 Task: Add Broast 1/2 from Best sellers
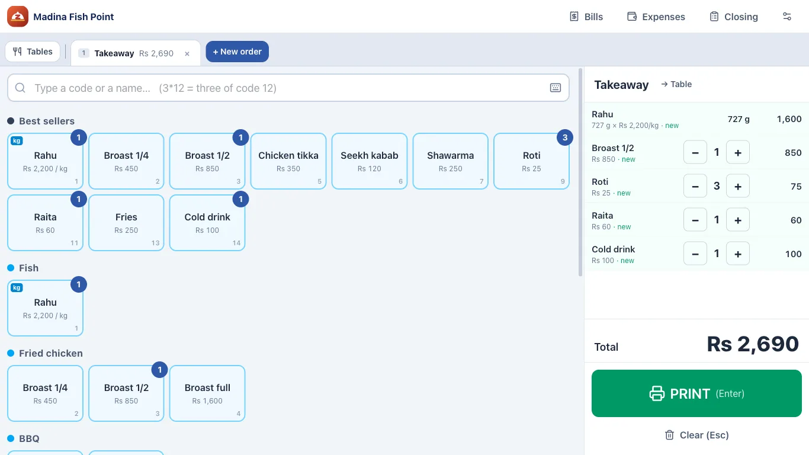[207, 161]
